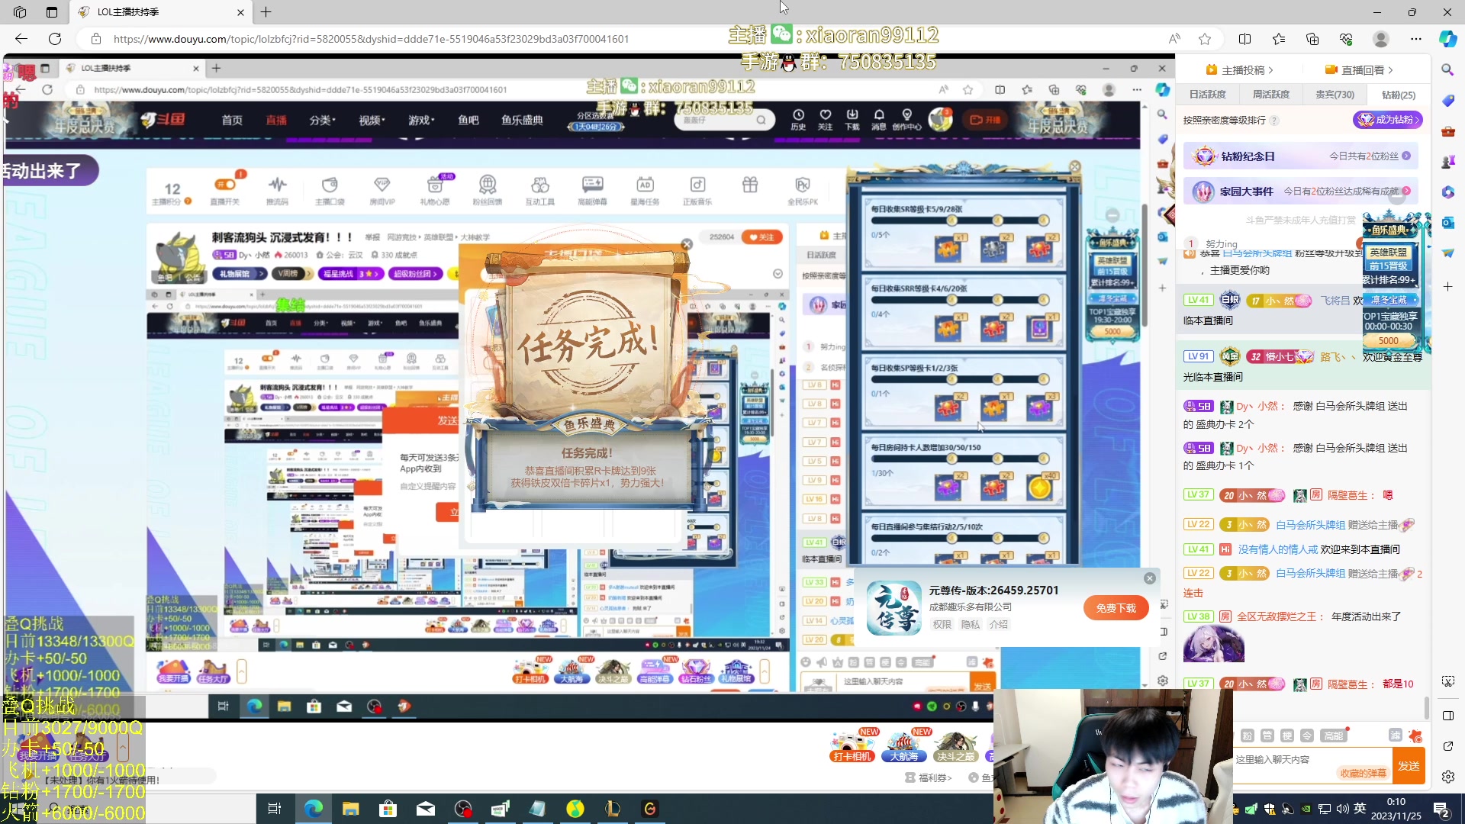Click username 没有情人的情人戒 in chat
The height and width of the screenshot is (824, 1465).
click(x=1277, y=549)
